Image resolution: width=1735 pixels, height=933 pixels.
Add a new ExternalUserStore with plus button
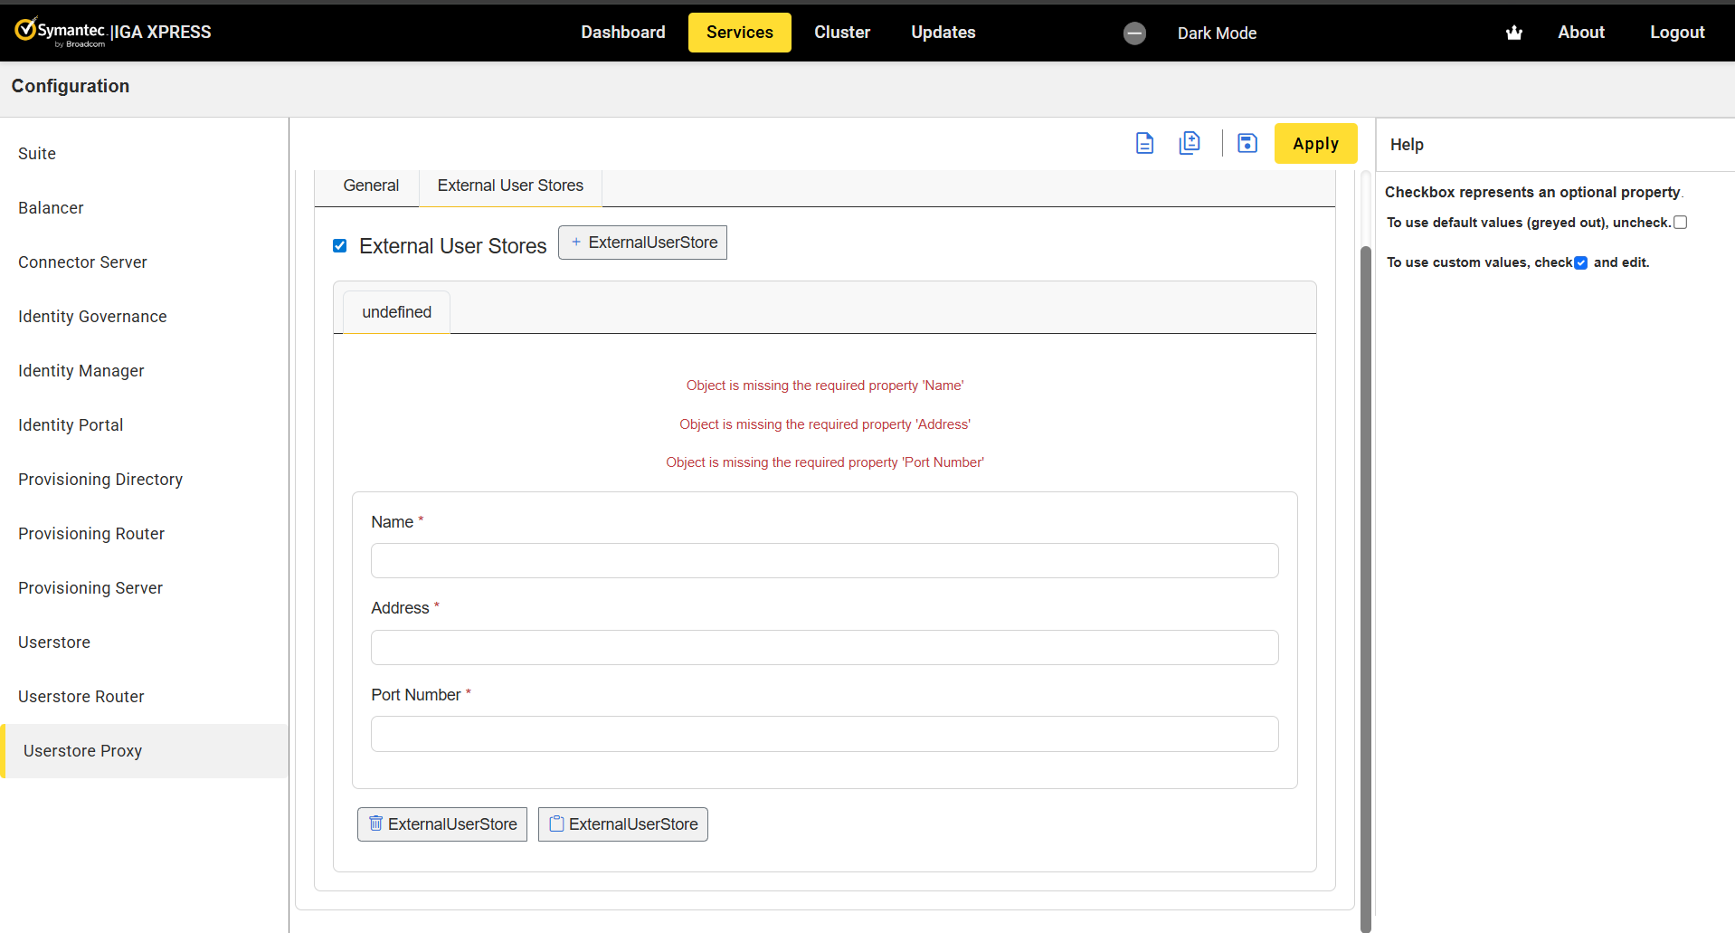[642, 243]
